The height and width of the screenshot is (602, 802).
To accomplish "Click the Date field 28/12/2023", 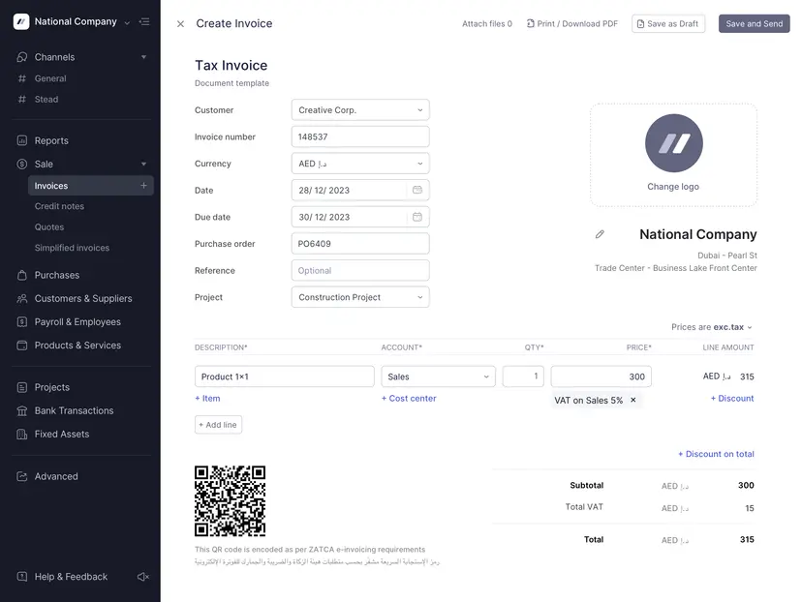I will (x=360, y=190).
